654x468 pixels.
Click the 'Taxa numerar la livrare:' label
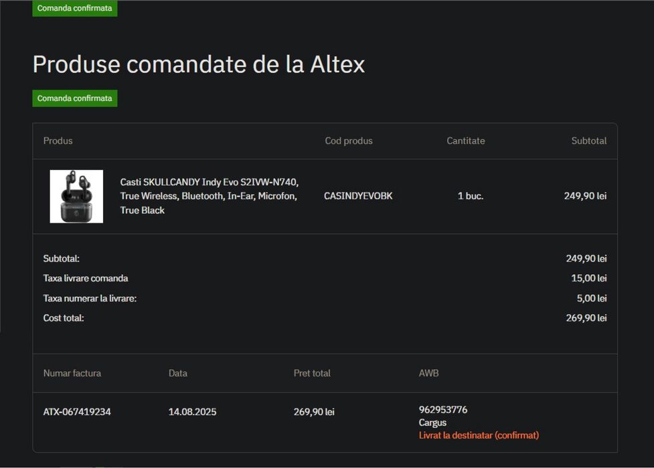(90, 298)
